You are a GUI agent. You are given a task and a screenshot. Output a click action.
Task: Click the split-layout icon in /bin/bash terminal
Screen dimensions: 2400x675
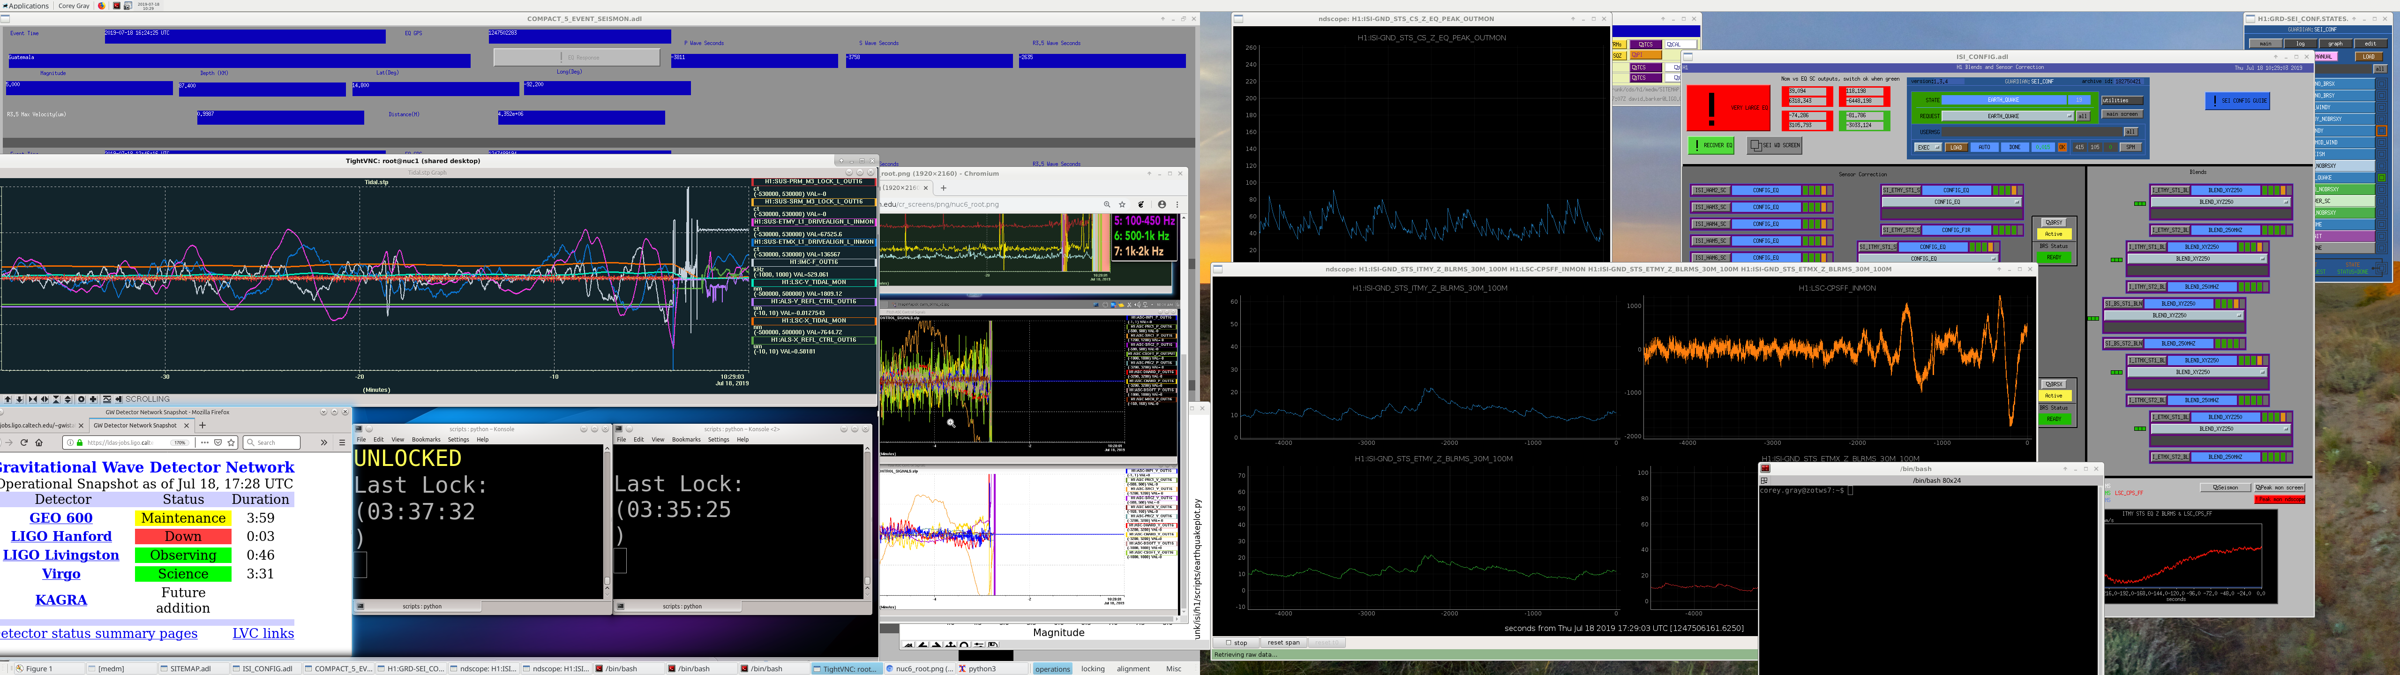(x=1763, y=480)
